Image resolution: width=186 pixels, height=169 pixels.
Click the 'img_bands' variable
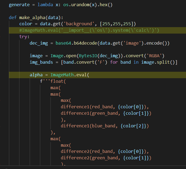[41, 62]
